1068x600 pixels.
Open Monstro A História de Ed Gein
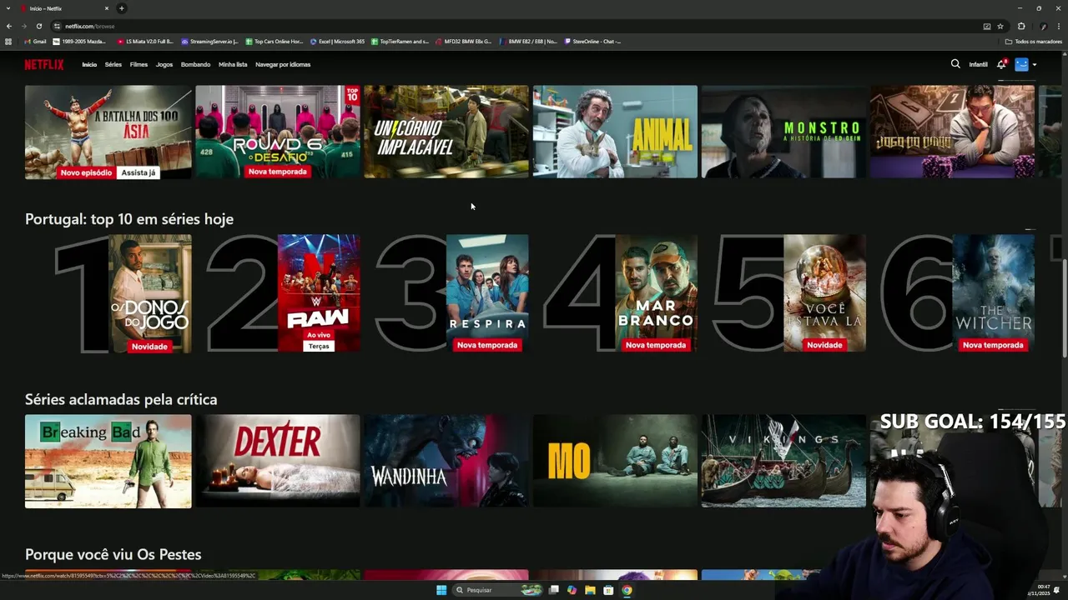pos(783,132)
